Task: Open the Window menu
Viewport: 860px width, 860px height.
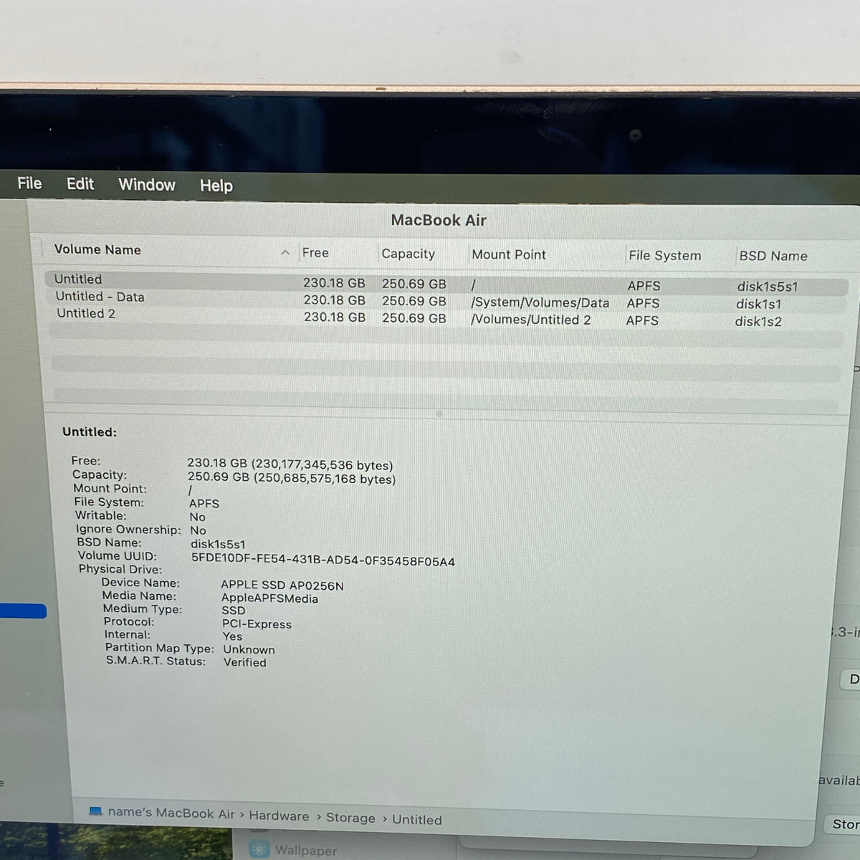Action: (147, 185)
